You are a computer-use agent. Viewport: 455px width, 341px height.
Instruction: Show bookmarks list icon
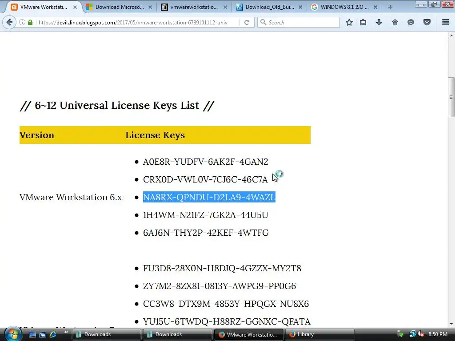pyautogui.click(x=363, y=22)
